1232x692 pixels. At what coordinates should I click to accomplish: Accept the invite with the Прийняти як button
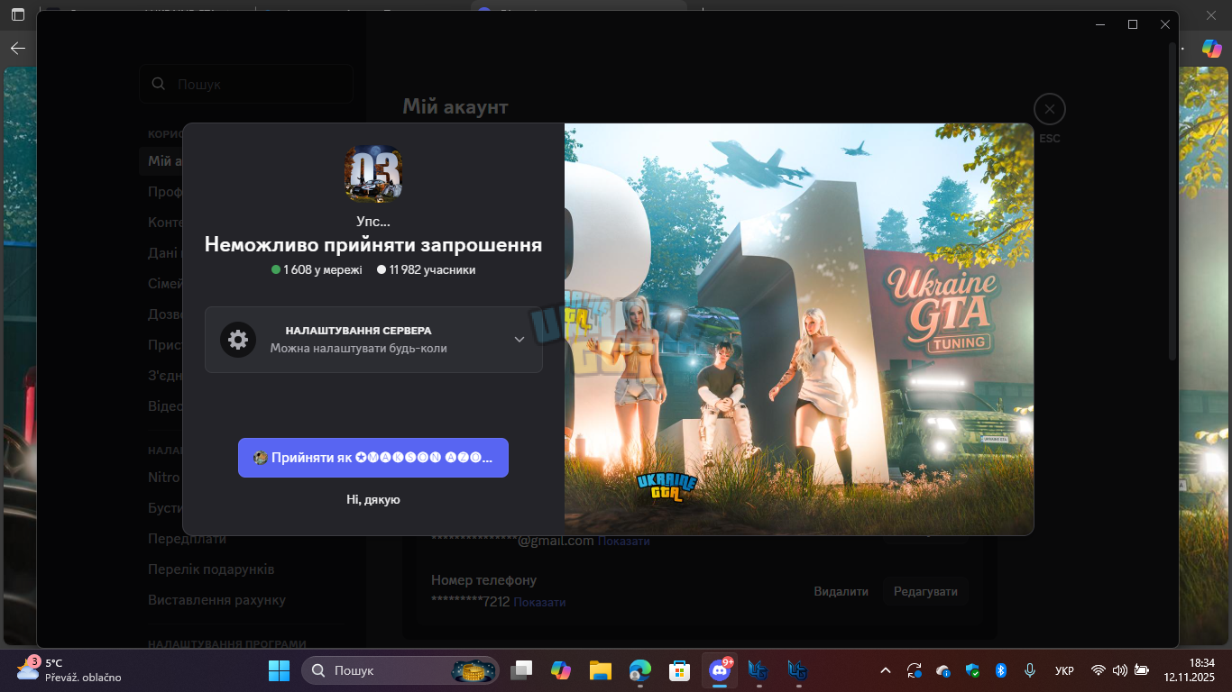373,458
